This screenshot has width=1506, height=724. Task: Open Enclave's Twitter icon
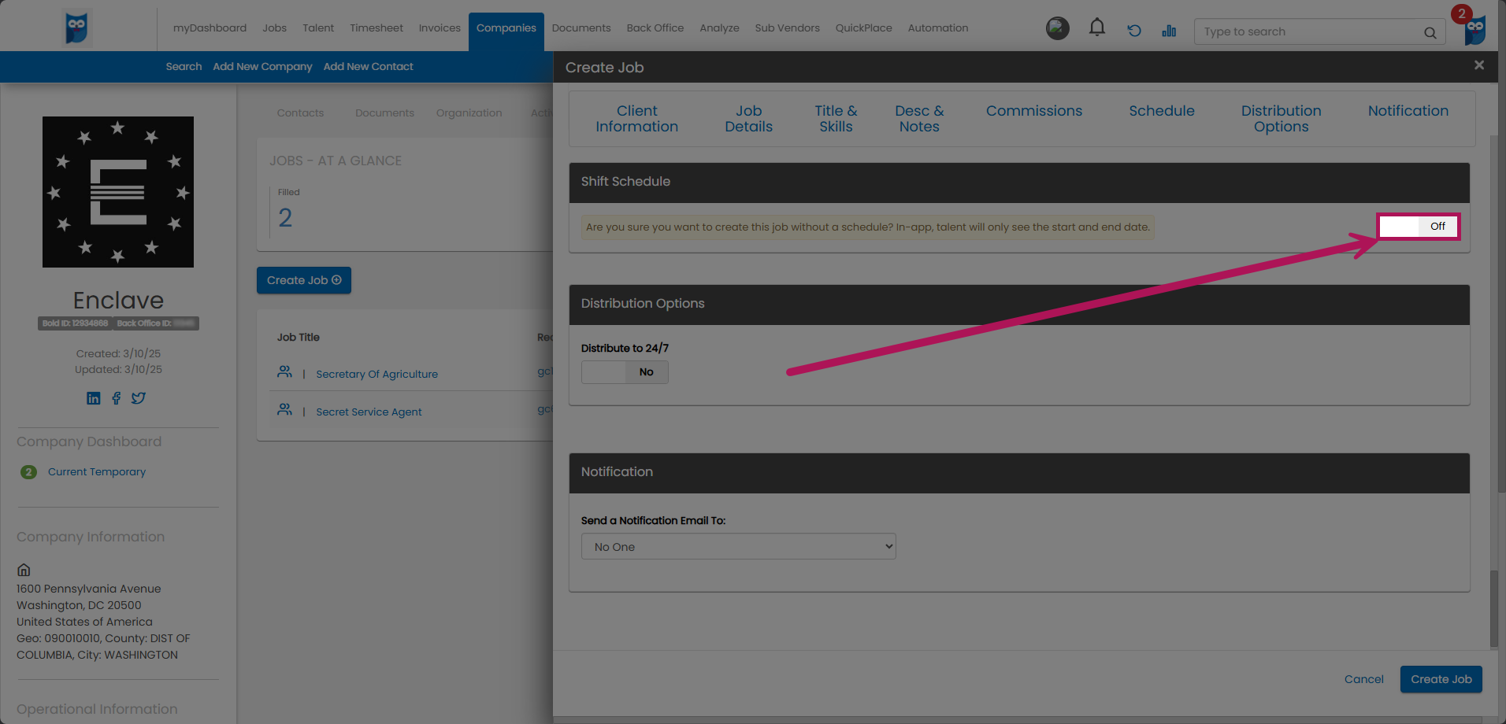pyautogui.click(x=139, y=398)
